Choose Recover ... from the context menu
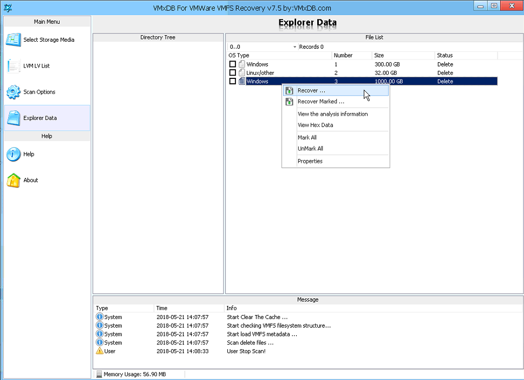Viewport: 524px width, 380px height. coord(336,90)
